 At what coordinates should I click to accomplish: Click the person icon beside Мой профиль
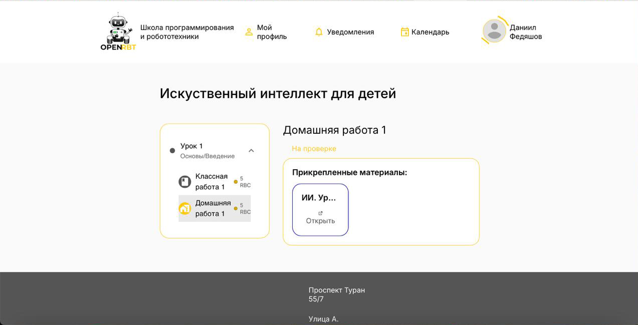click(x=249, y=32)
